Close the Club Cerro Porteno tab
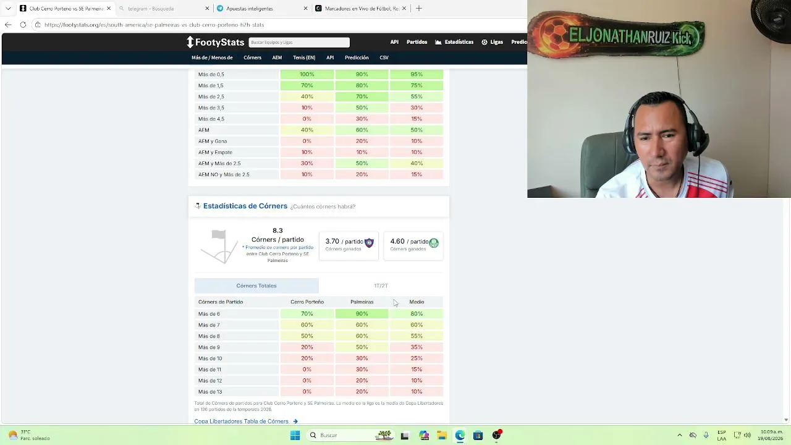791x445 pixels. tap(109, 9)
